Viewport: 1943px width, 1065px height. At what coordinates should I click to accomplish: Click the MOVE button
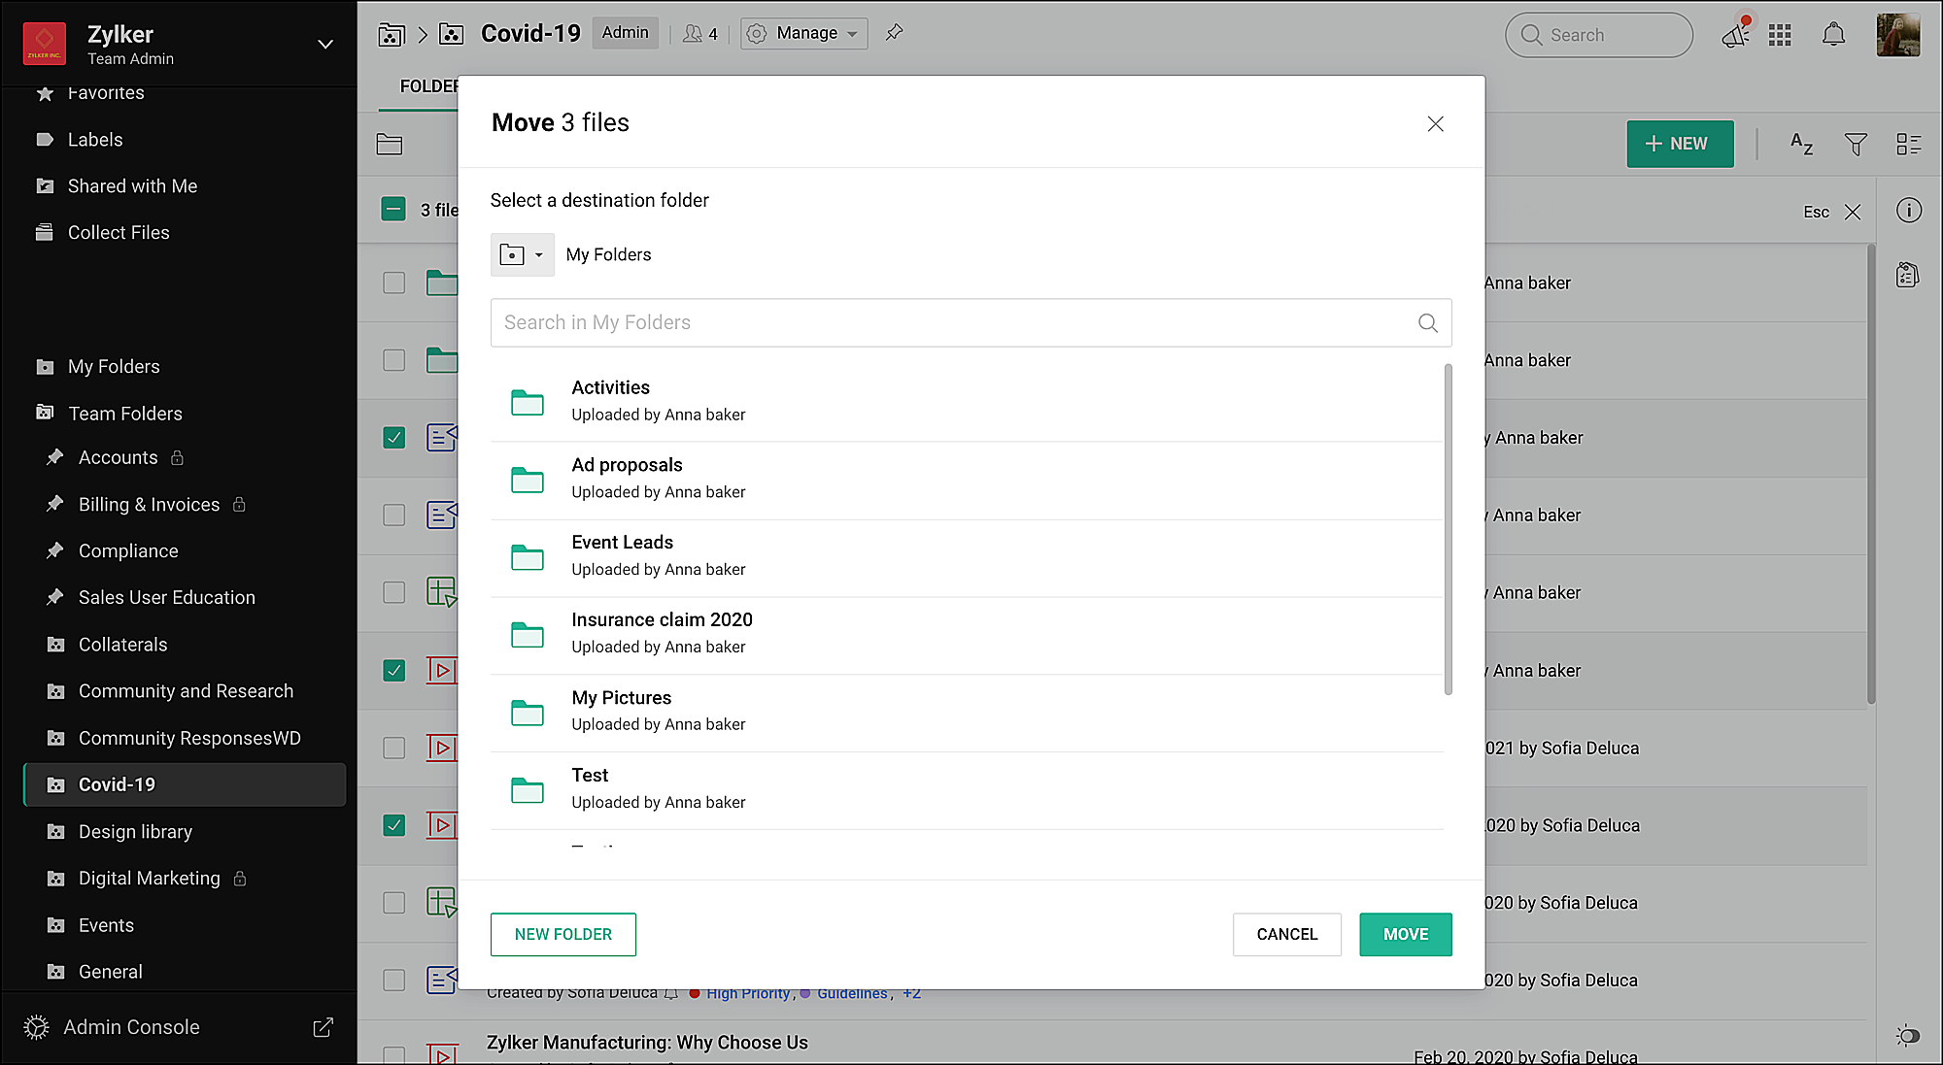(1405, 934)
